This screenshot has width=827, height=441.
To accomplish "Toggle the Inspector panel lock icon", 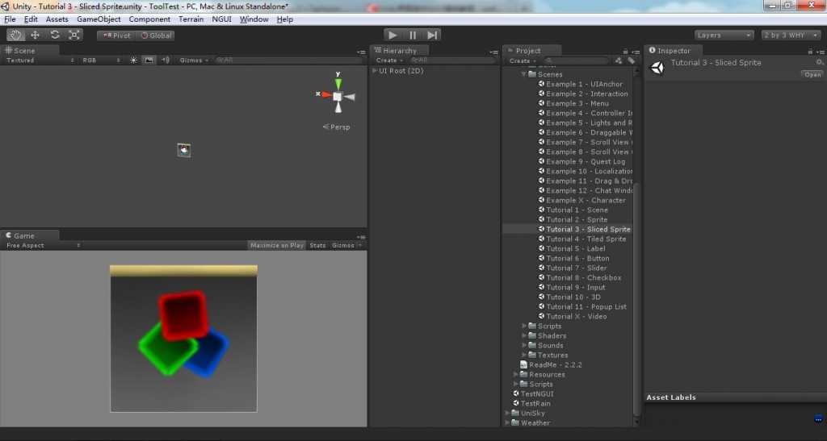I will click(810, 52).
